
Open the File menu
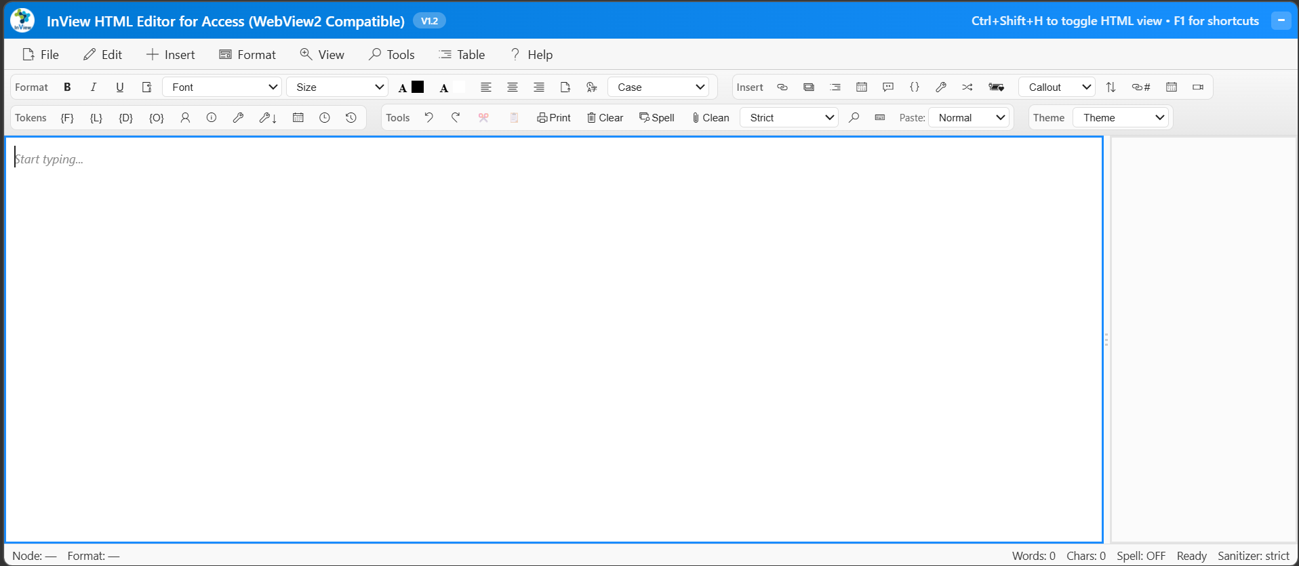[41, 54]
